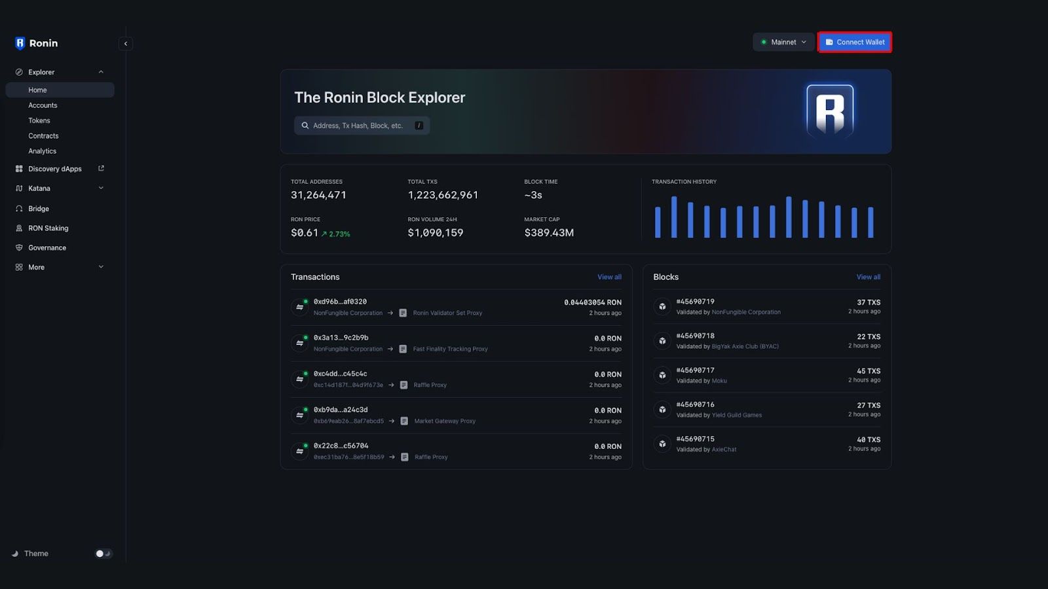
Task: Open sender address 0xc14d187f...04d9f673e
Action: (348, 385)
